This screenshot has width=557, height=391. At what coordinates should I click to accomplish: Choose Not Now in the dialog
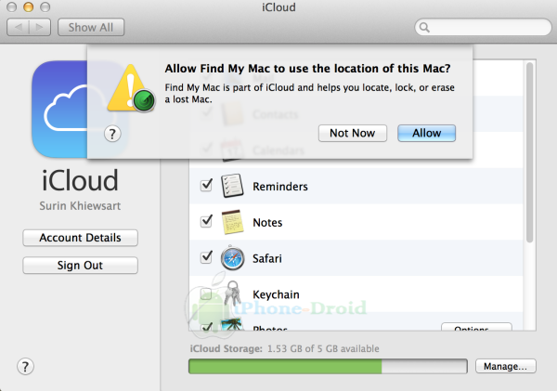click(x=352, y=133)
